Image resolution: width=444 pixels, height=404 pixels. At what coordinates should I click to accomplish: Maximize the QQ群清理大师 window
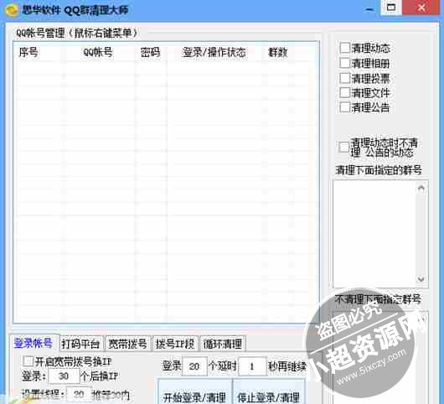tap(391, 8)
